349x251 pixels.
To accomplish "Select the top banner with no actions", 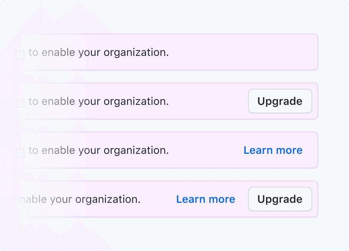I will tap(169, 52).
